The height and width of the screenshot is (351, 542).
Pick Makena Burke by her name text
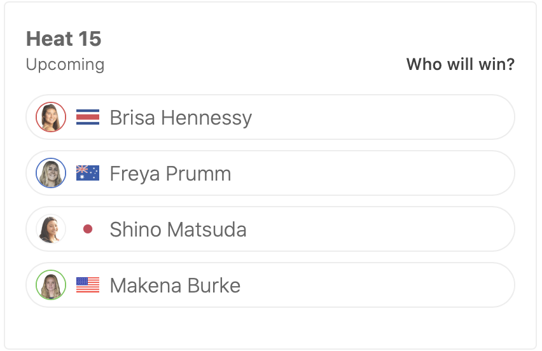pyautogui.click(x=175, y=286)
